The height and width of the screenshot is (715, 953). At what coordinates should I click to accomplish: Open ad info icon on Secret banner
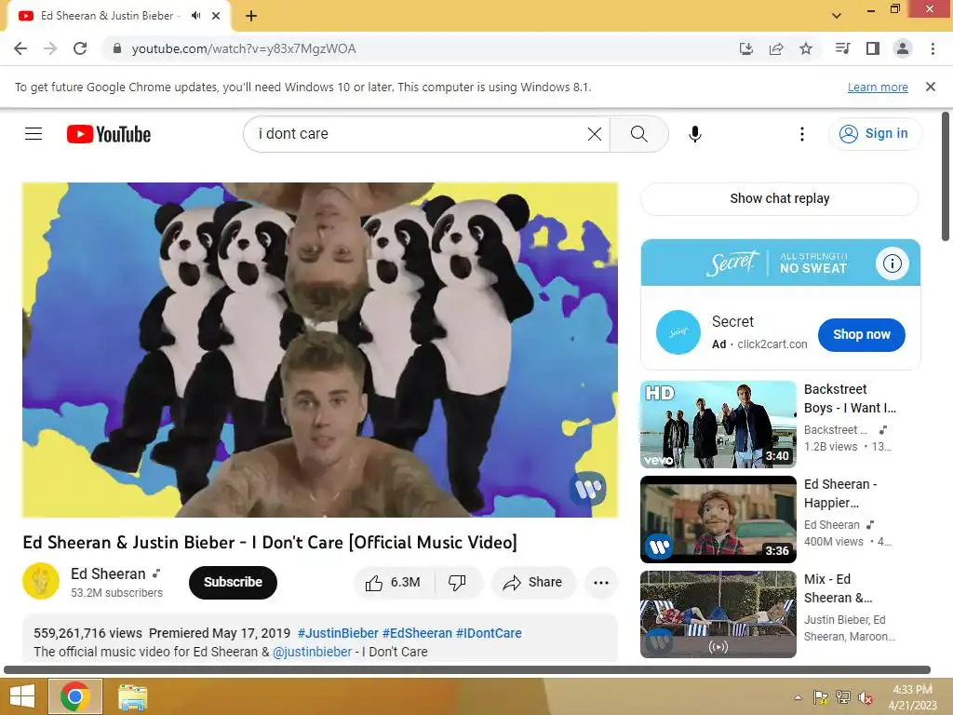892,263
